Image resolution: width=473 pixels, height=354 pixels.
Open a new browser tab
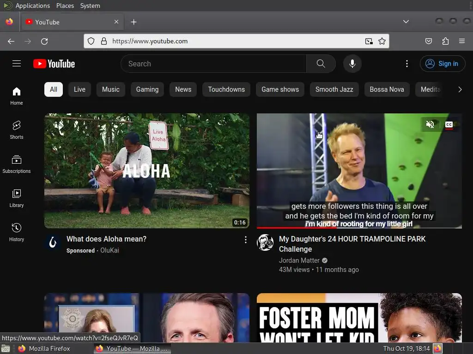point(133,22)
